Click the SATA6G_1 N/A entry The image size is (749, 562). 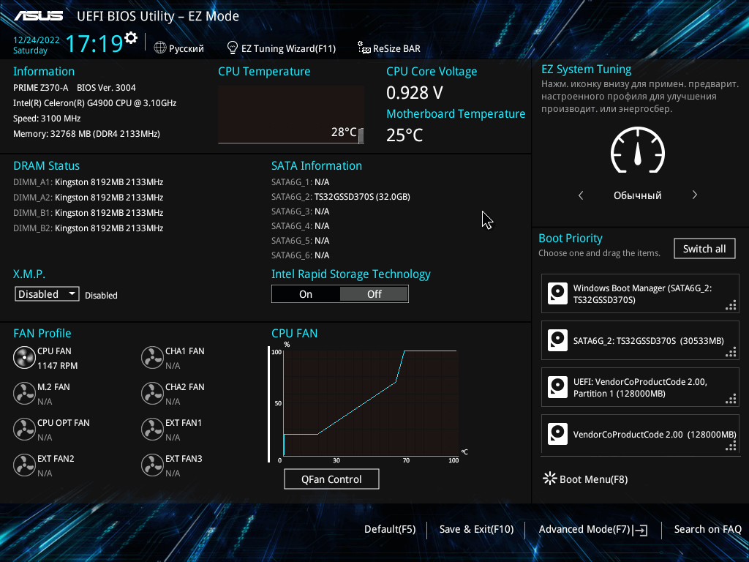(301, 182)
